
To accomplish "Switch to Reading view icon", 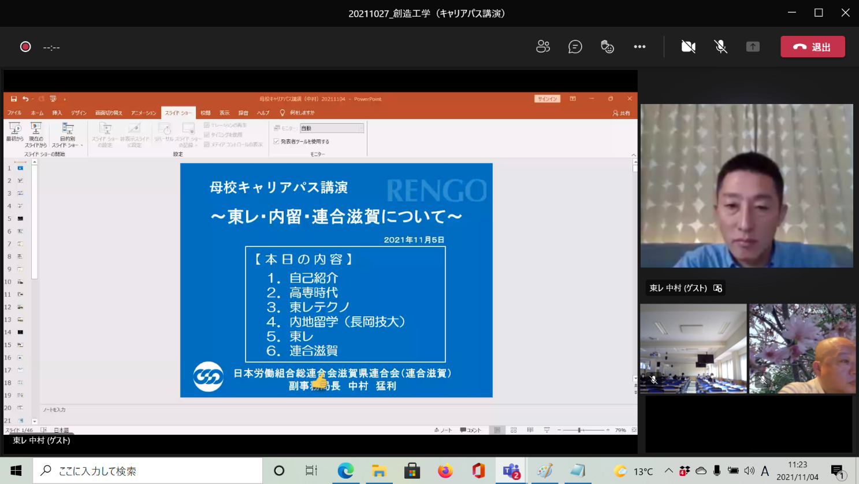I will 530,430.
